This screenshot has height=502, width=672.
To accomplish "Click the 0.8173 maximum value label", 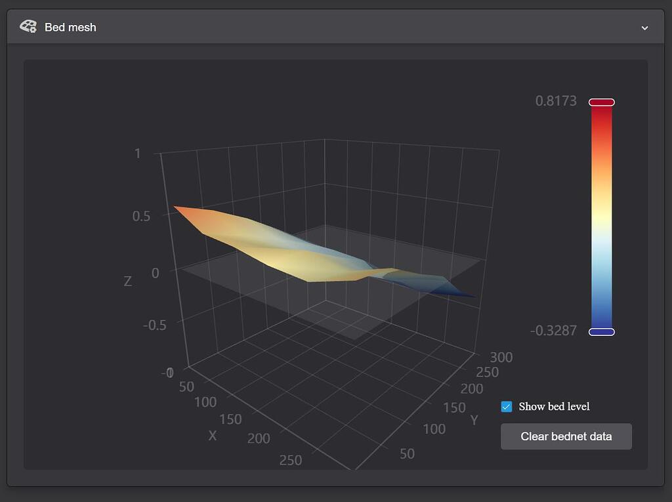I will (x=556, y=101).
